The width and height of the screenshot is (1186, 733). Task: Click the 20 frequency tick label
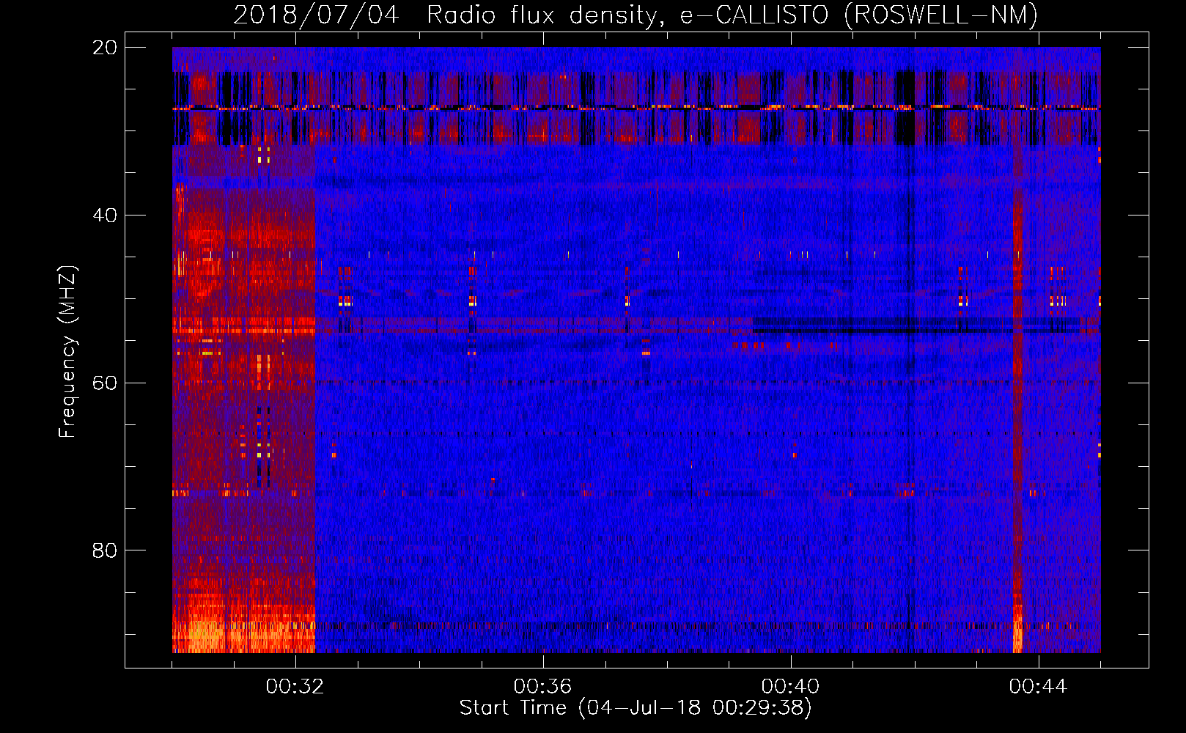pos(105,48)
